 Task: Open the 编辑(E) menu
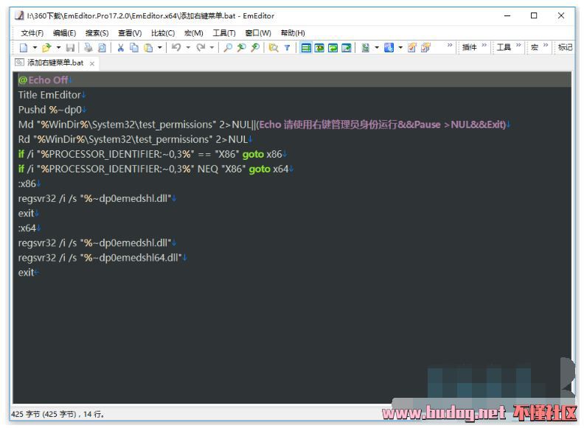pyautogui.click(x=64, y=33)
